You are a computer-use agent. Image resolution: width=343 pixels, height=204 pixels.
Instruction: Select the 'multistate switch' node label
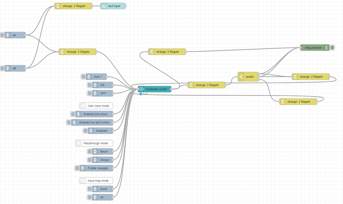(x=156, y=89)
